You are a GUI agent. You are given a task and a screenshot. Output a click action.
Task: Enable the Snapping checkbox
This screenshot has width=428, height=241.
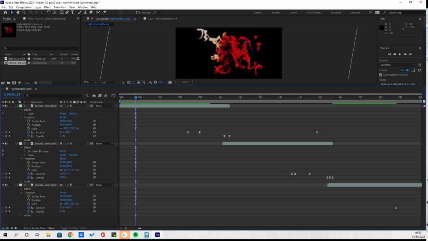(x=138, y=13)
